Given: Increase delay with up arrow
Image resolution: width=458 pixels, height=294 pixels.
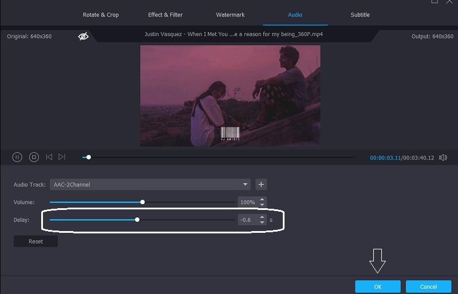Looking at the screenshot, I should (262, 217).
